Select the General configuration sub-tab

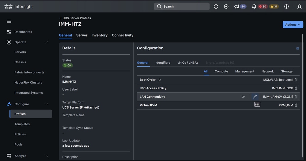[143, 63]
